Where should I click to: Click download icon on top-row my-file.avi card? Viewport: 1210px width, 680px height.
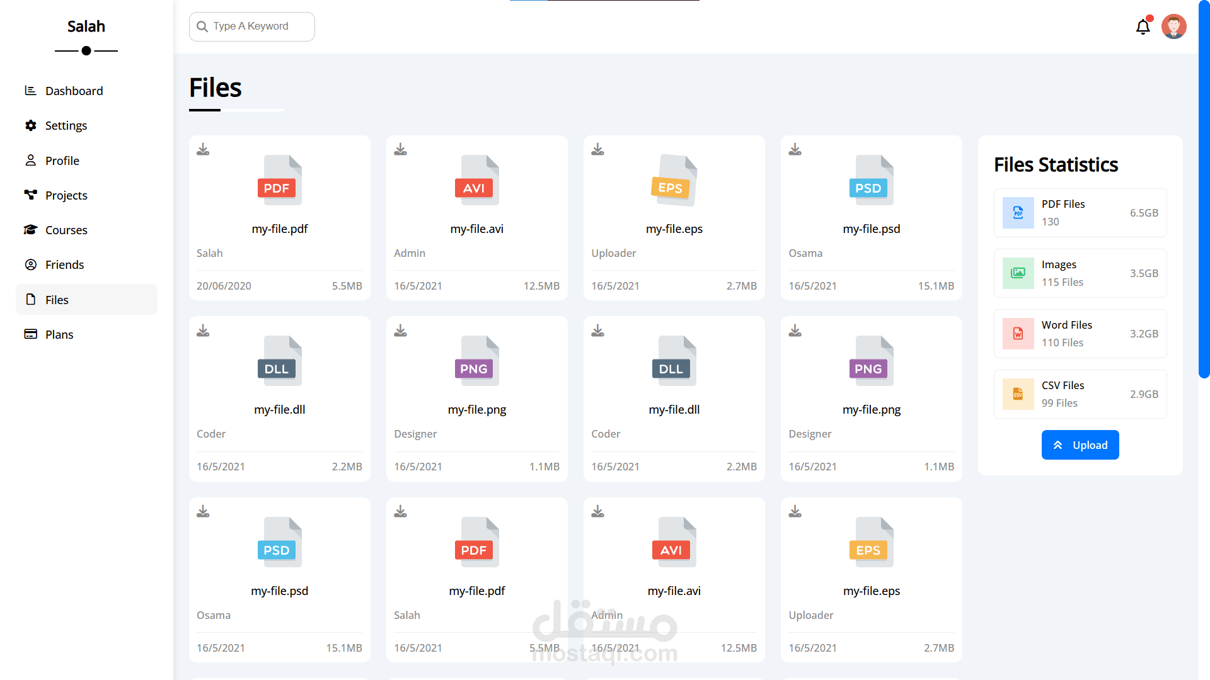400,149
